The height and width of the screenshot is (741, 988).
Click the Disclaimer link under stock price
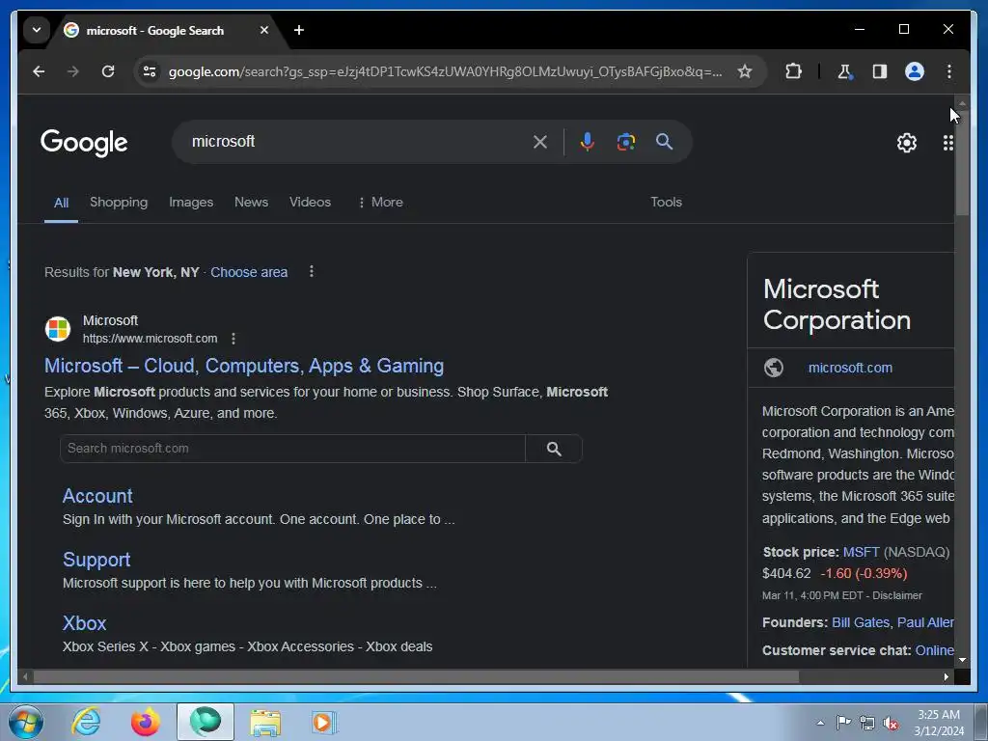coord(896,595)
